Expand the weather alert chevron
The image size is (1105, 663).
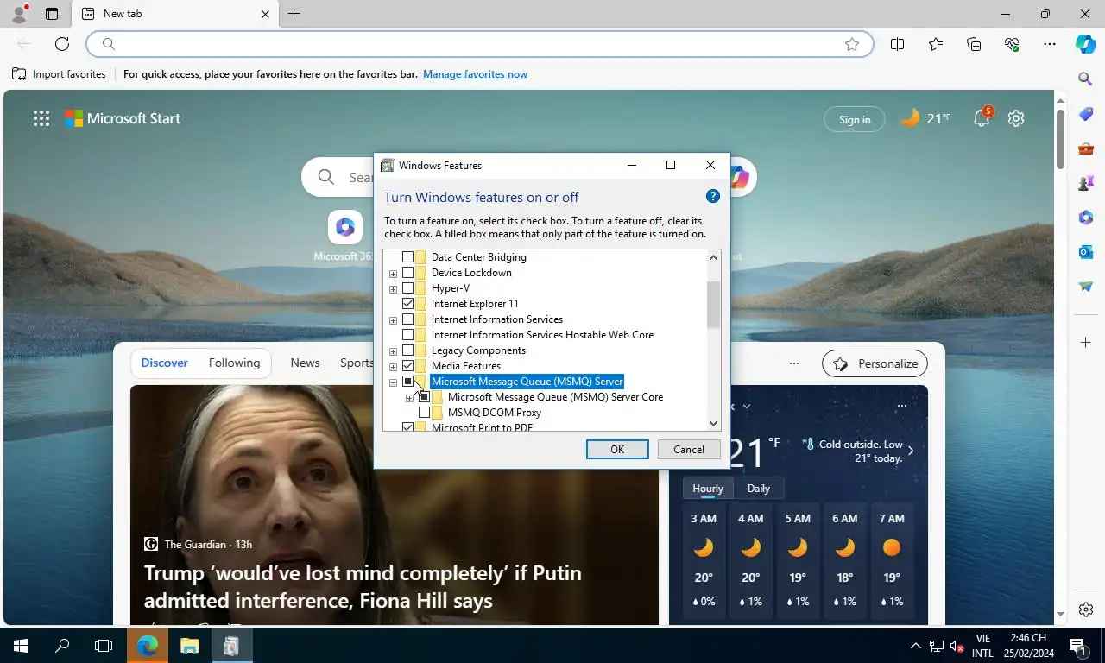[911, 451]
